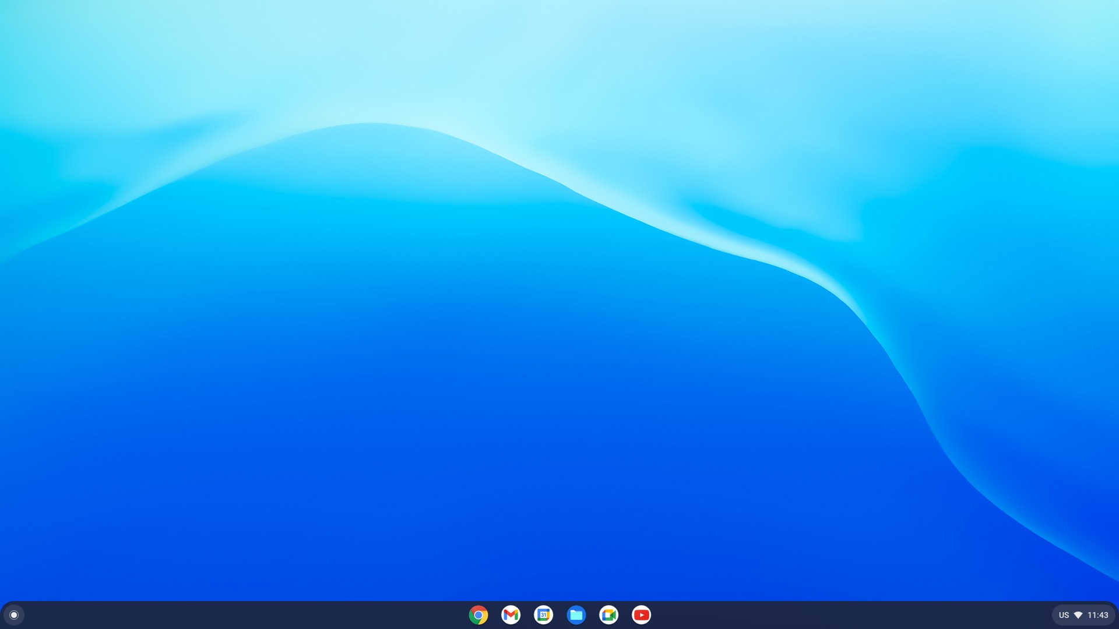Open Google Calendar
Screen dimensions: 1119x629
[544, 614]
